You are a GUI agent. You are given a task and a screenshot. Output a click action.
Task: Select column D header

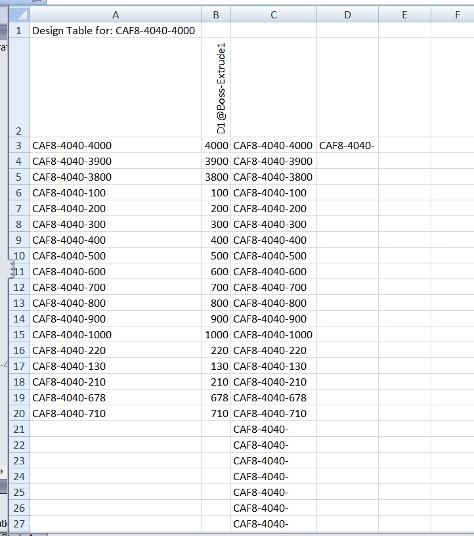[347, 14]
